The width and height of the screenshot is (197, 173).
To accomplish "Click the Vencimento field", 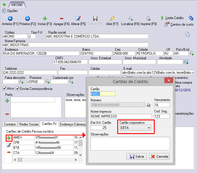I will (162, 105).
